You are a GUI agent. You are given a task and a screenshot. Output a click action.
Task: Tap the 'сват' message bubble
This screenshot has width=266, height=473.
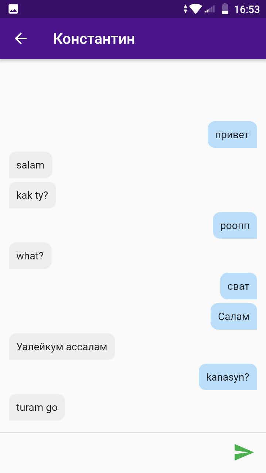[239, 286]
